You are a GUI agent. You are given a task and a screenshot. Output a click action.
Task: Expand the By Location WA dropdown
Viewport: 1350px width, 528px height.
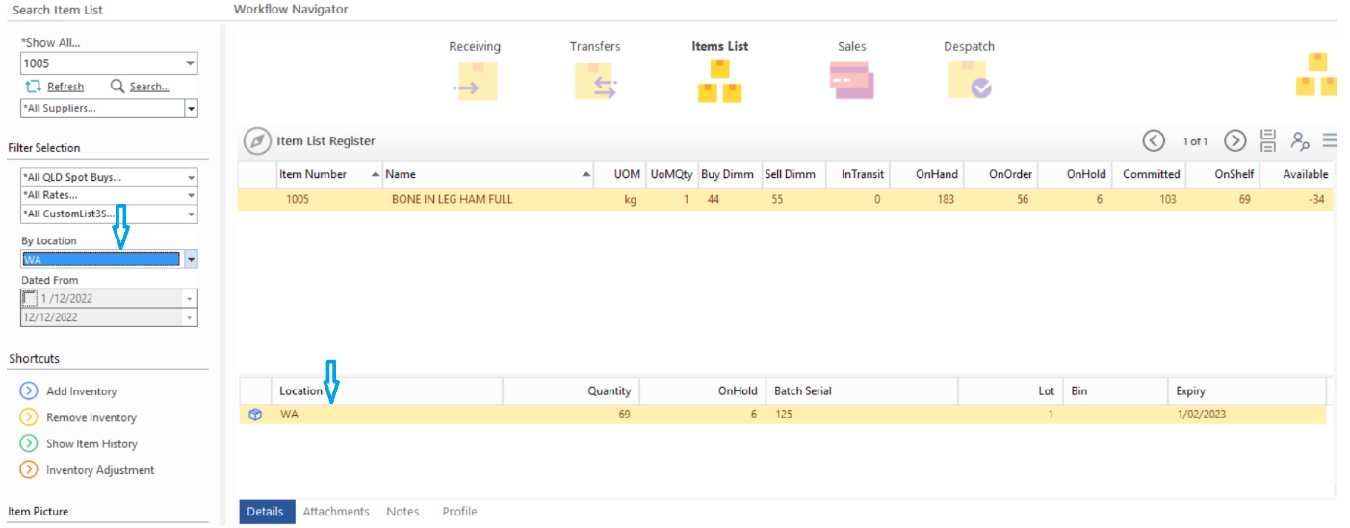tap(191, 260)
